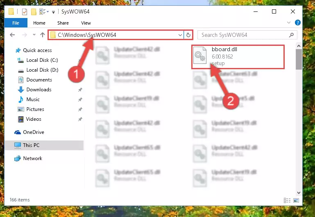
Task: Open Local Disk (C:) in sidebar
Action: 42,60
